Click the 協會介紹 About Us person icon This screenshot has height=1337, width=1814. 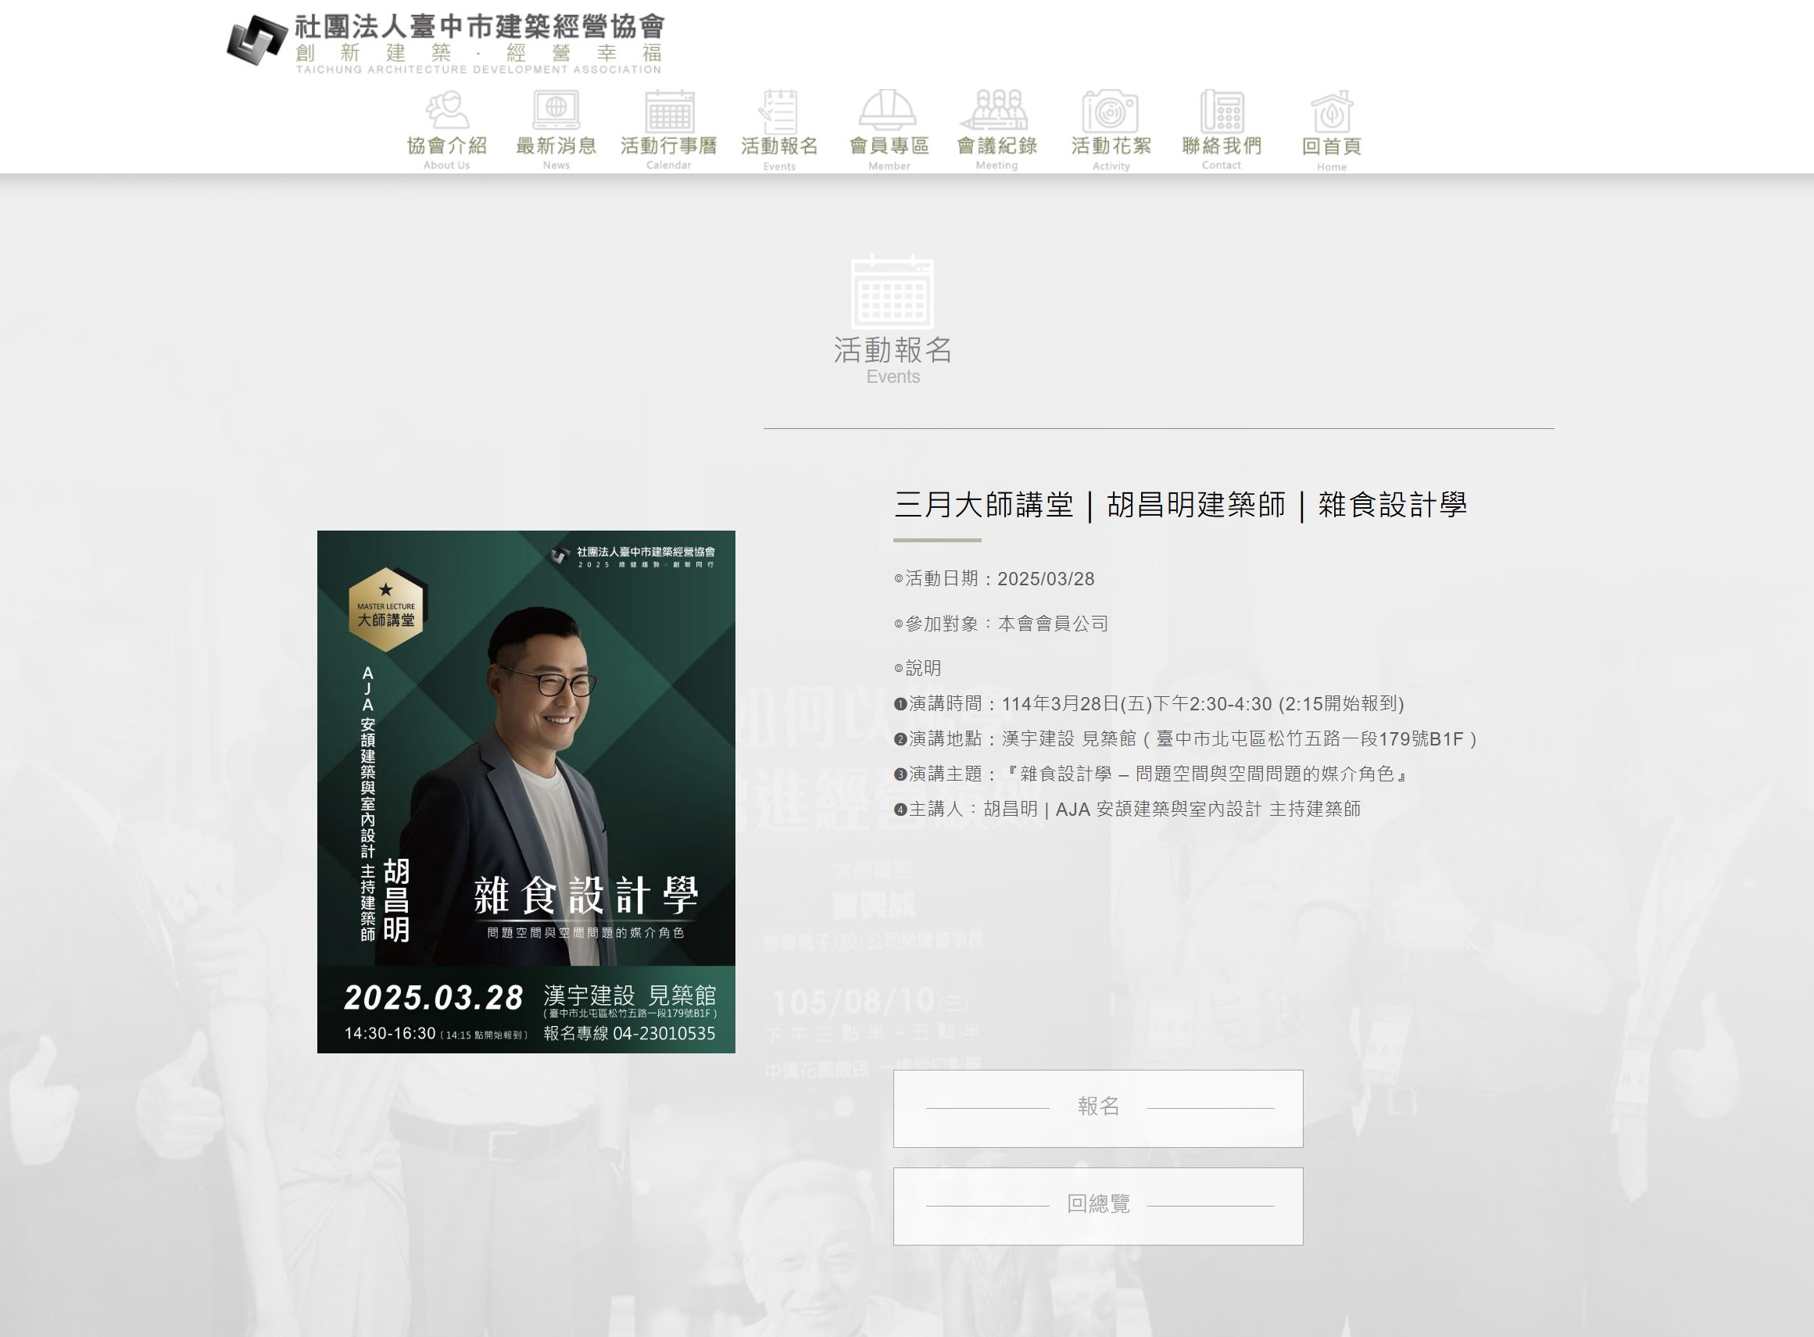[447, 110]
